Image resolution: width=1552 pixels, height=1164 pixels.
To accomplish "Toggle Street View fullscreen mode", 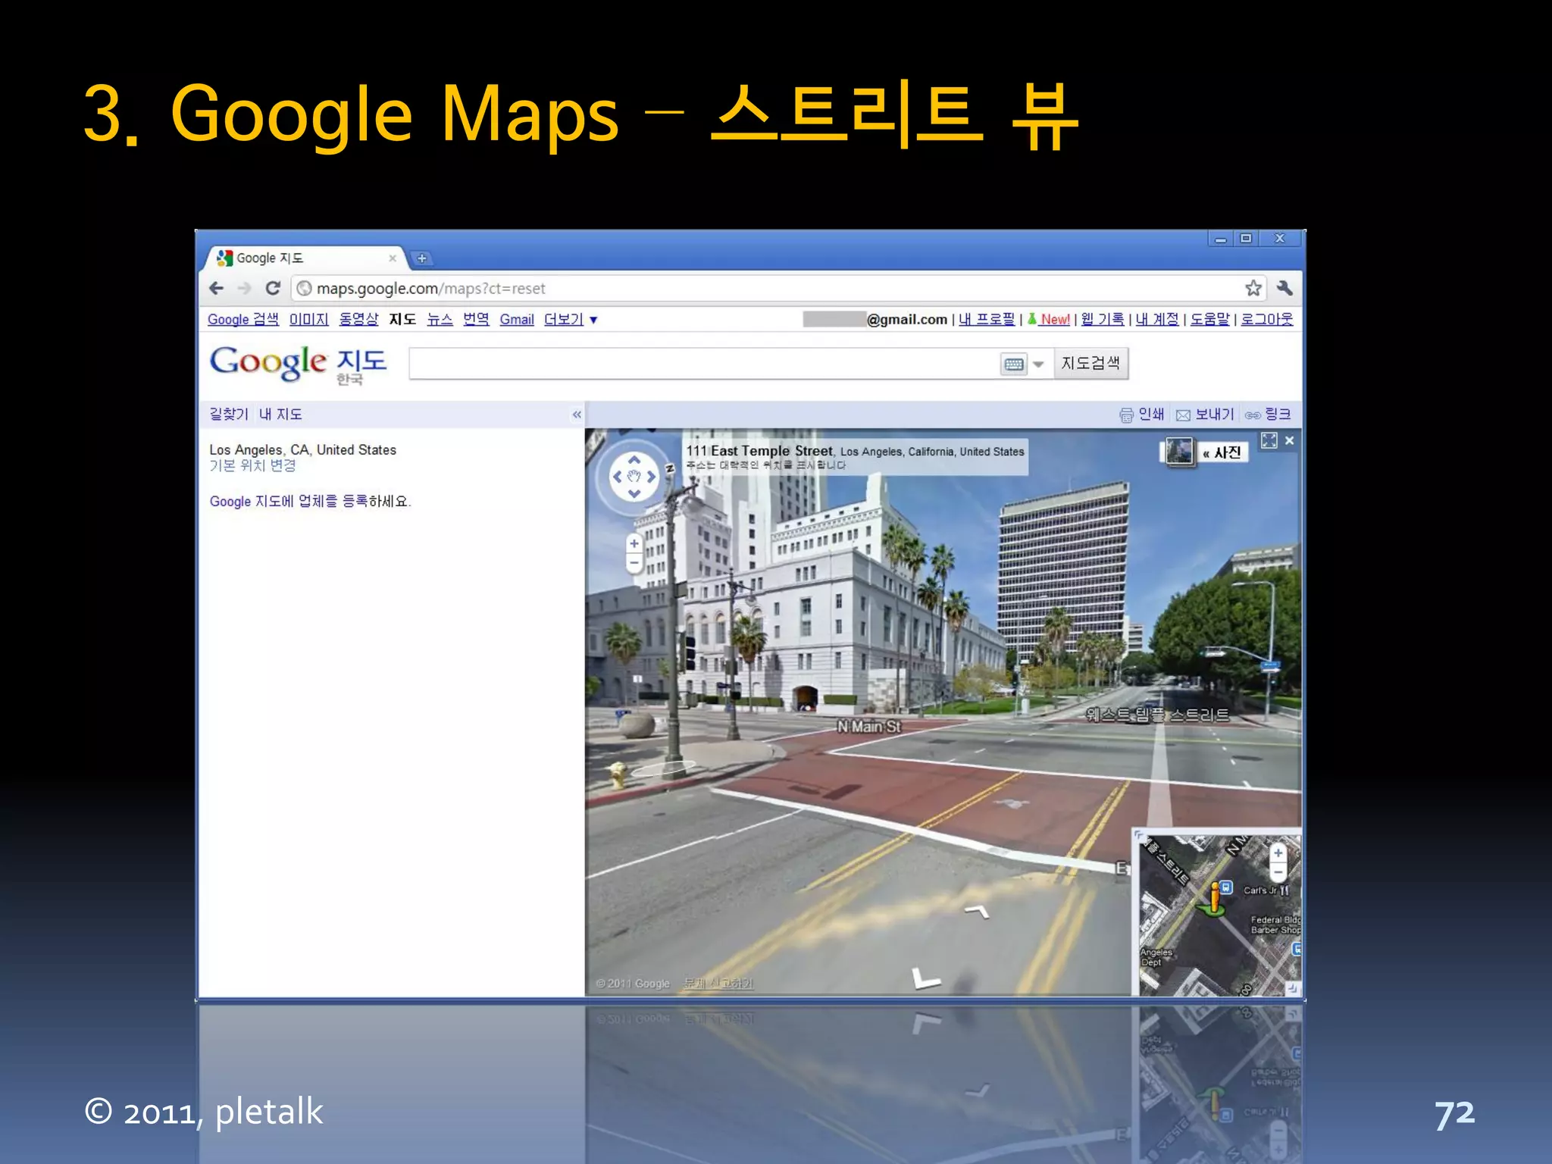I will click(1269, 440).
